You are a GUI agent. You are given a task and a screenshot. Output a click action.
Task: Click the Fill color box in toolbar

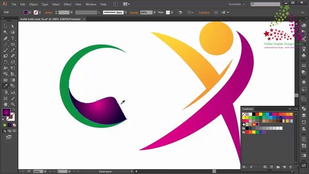(x=6, y=113)
